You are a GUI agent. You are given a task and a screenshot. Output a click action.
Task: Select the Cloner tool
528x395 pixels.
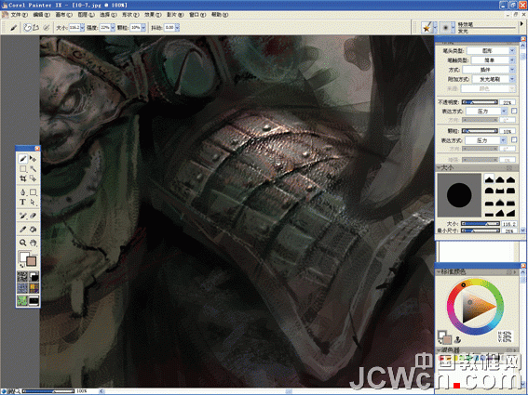[x=23, y=216]
